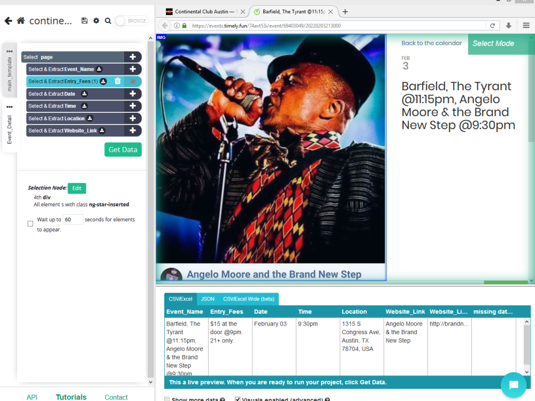
Task: Click plus next to Website_Link command
Action: [x=133, y=130]
